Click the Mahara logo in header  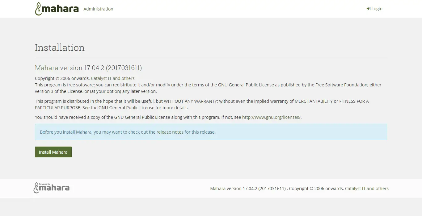tap(57, 9)
